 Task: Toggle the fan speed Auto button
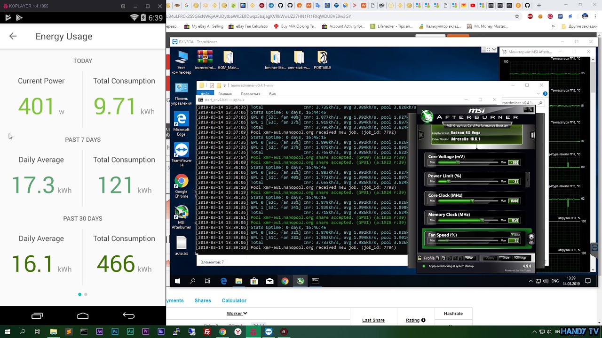click(x=515, y=235)
